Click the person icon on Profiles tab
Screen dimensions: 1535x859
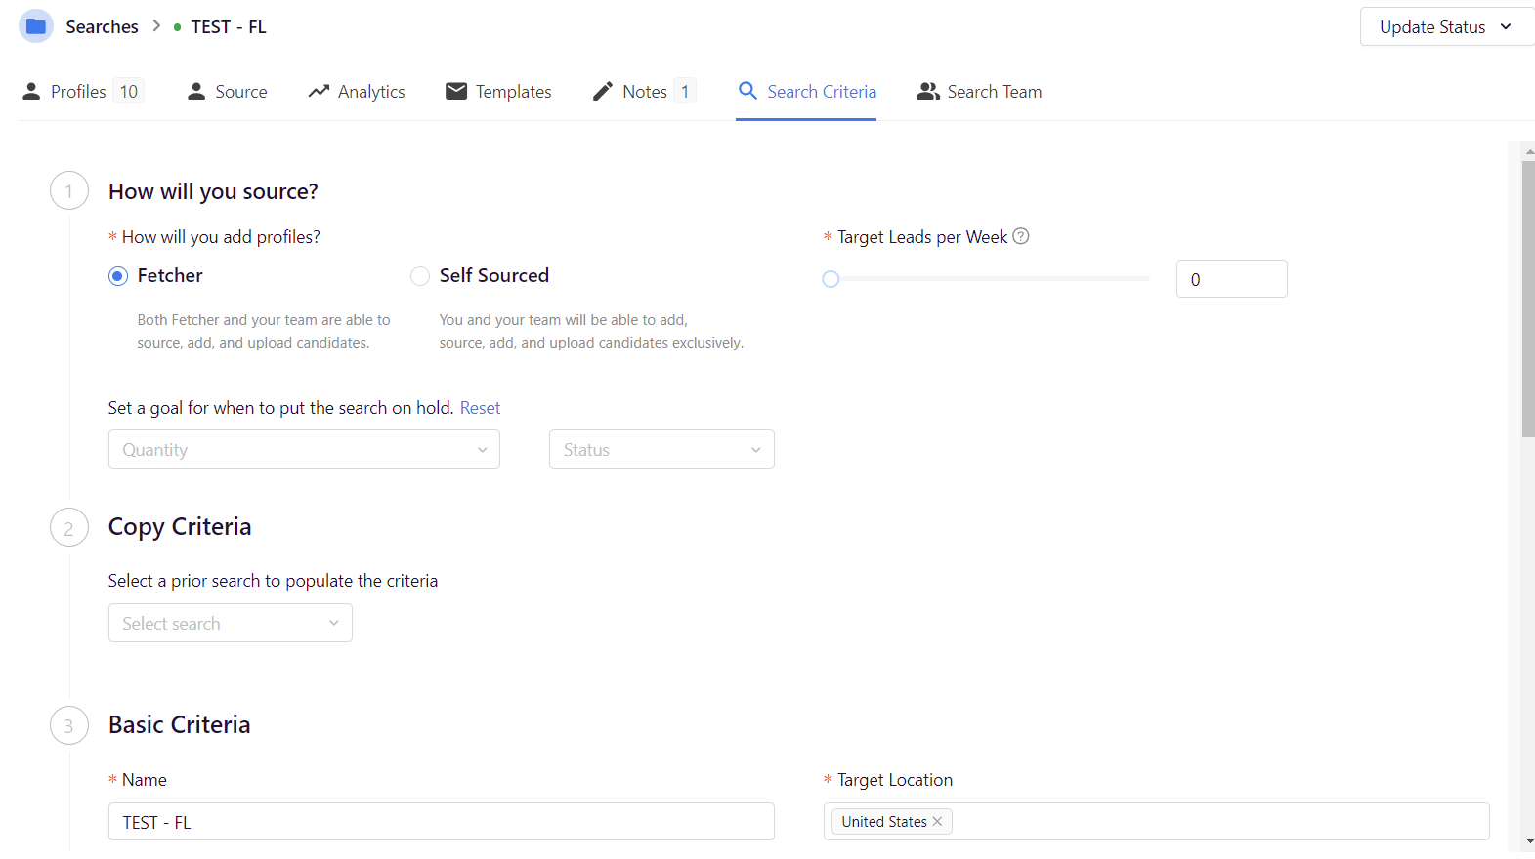pos(31,91)
